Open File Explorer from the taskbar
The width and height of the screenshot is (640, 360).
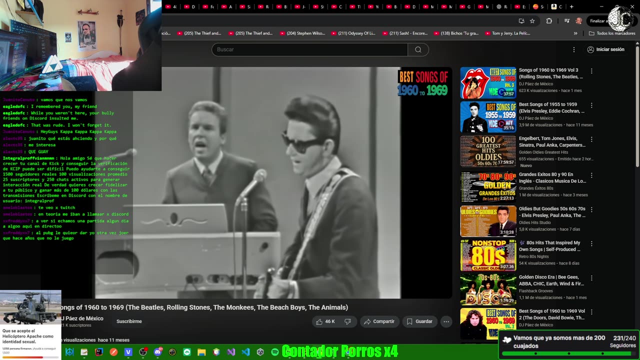tap(201, 352)
